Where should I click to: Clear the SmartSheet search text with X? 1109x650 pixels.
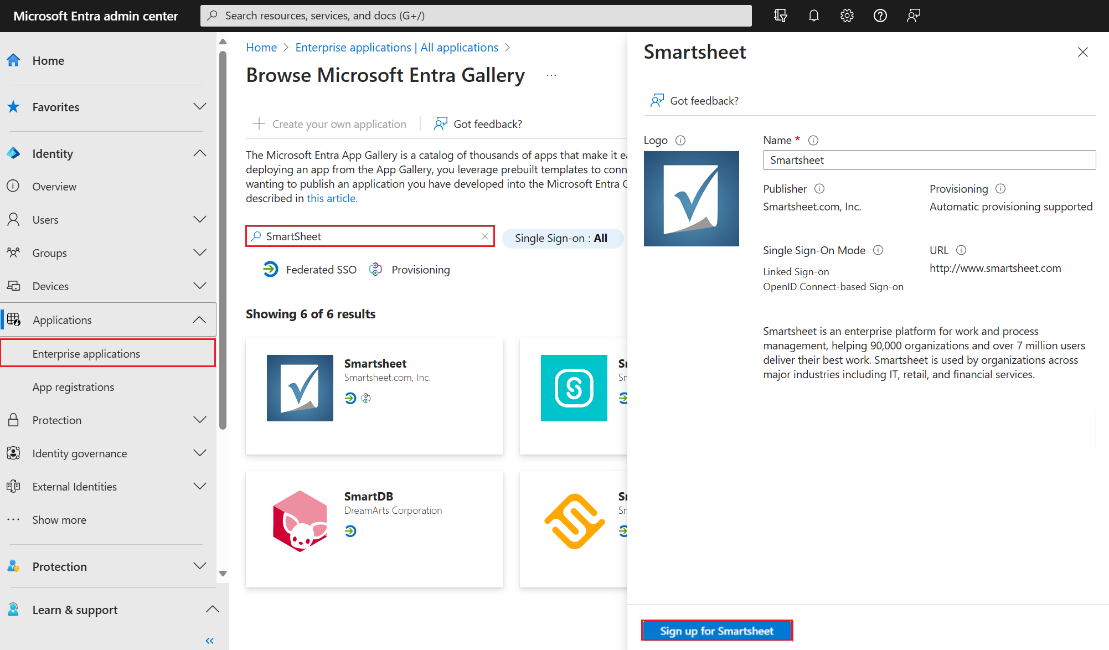[484, 236]
